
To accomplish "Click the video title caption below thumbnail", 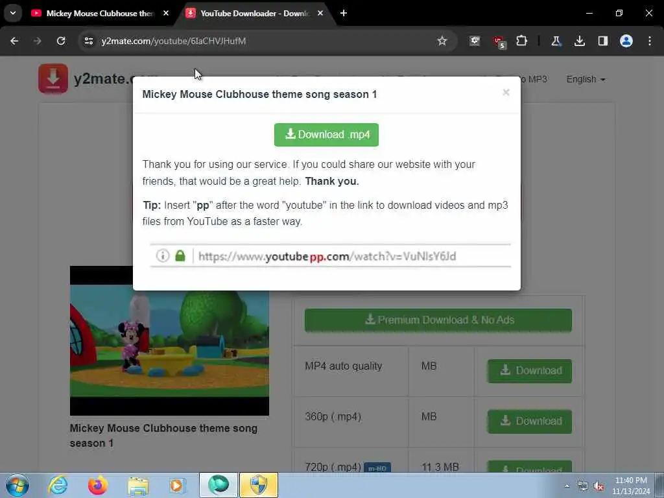I will point(163,435).
